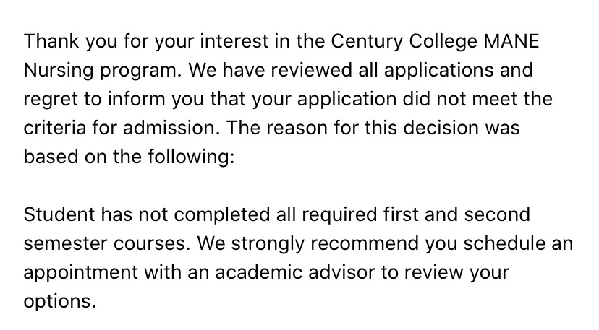Click the word "appointment"
This screenshot has height=330, width=599.
[80, 273]
